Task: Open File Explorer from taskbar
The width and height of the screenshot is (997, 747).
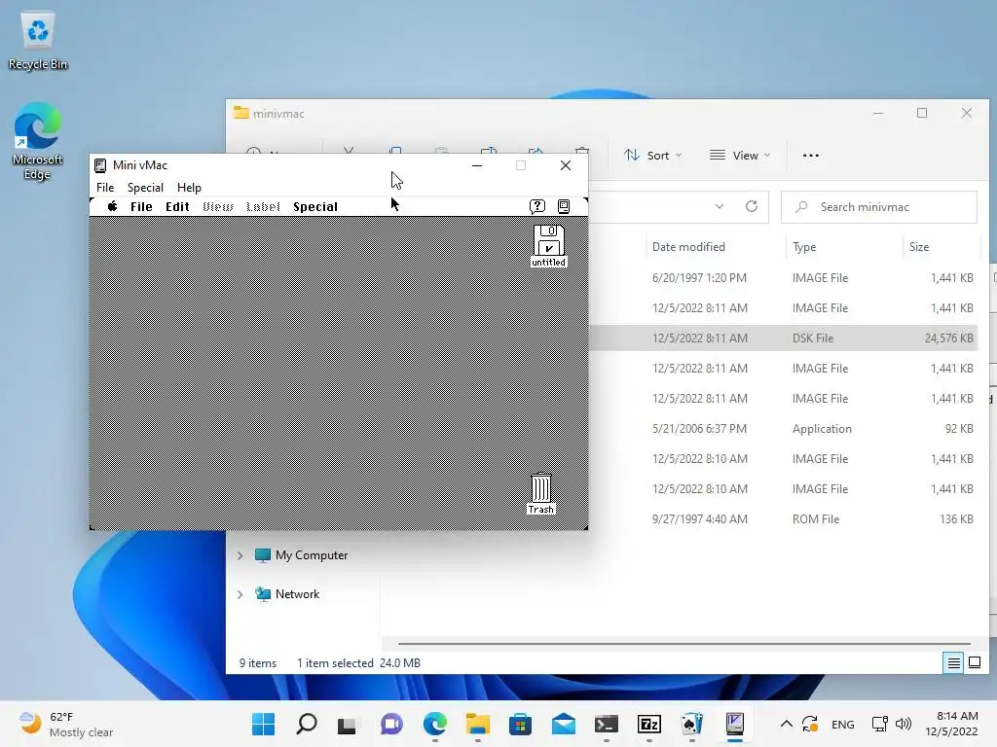Action: click(x=477, y=724)
